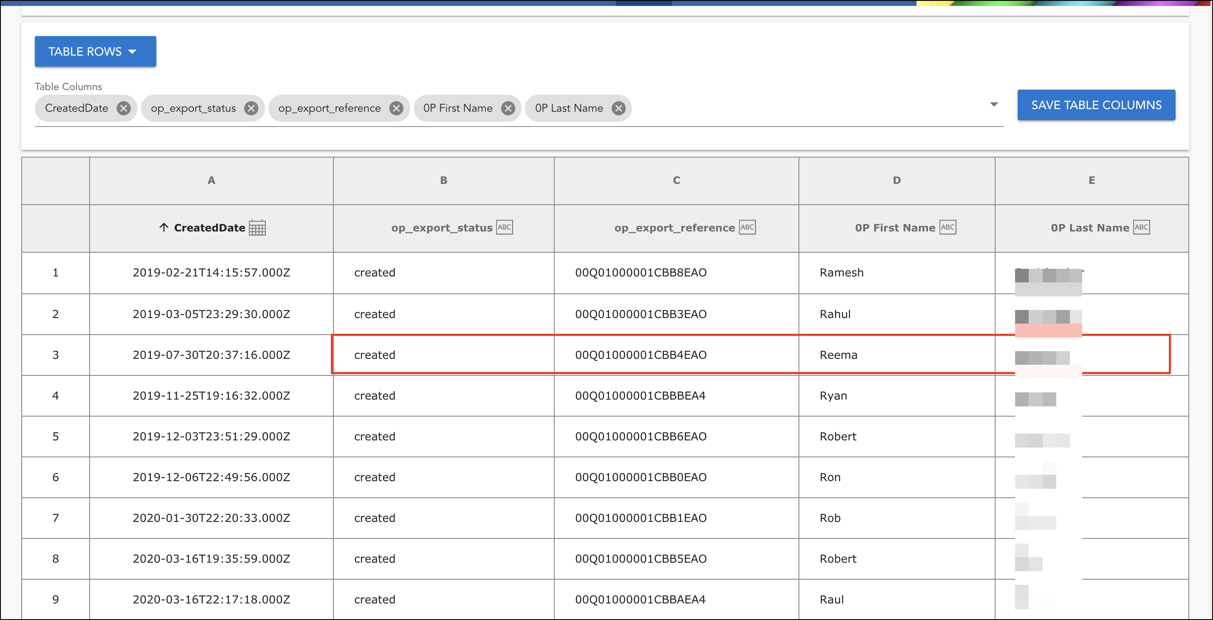The width and height of the screenshot is (1213, 620).
Task: Remove the op_export_status column chip
Action: pos(251,108)
